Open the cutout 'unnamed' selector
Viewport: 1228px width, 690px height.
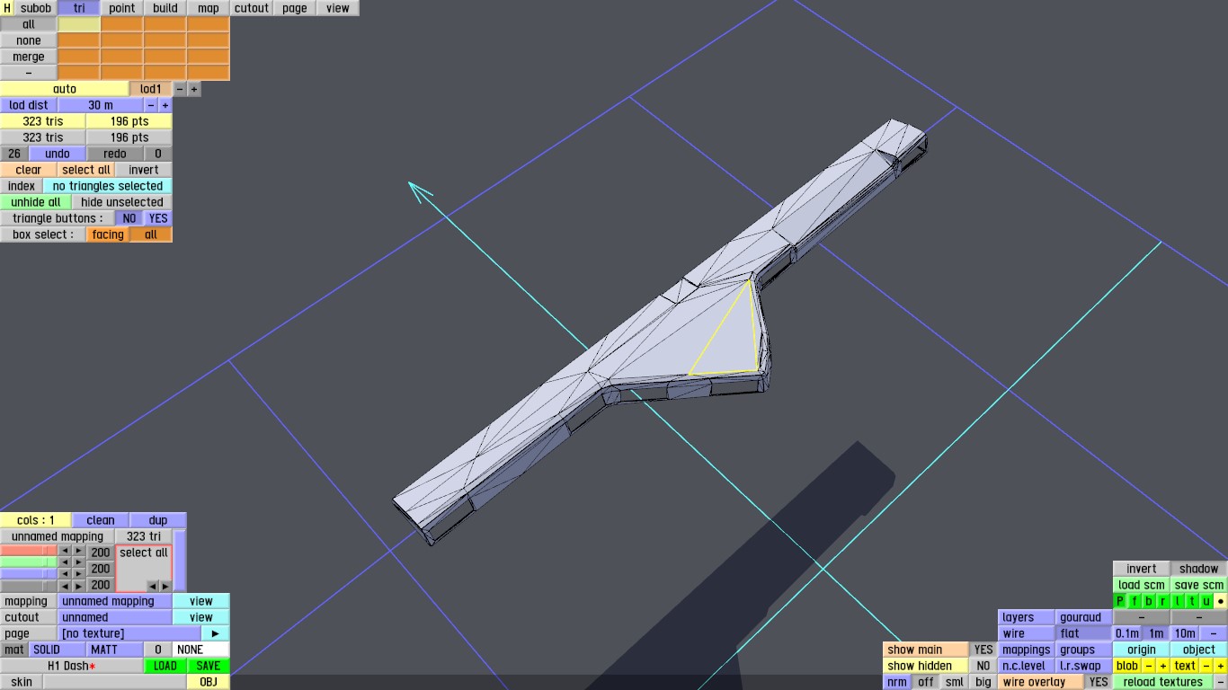point(115,617)
